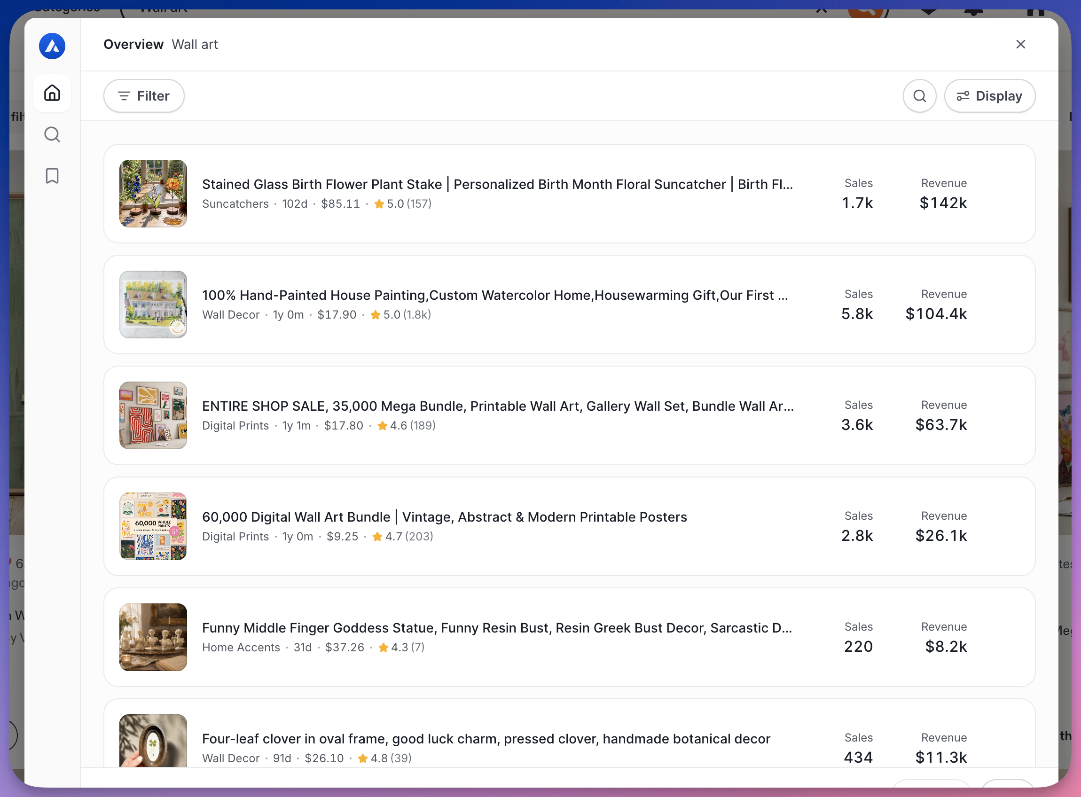Click the 1y 1m listing age
This screenshot has width=1081, height=797.
coord(296,426)
